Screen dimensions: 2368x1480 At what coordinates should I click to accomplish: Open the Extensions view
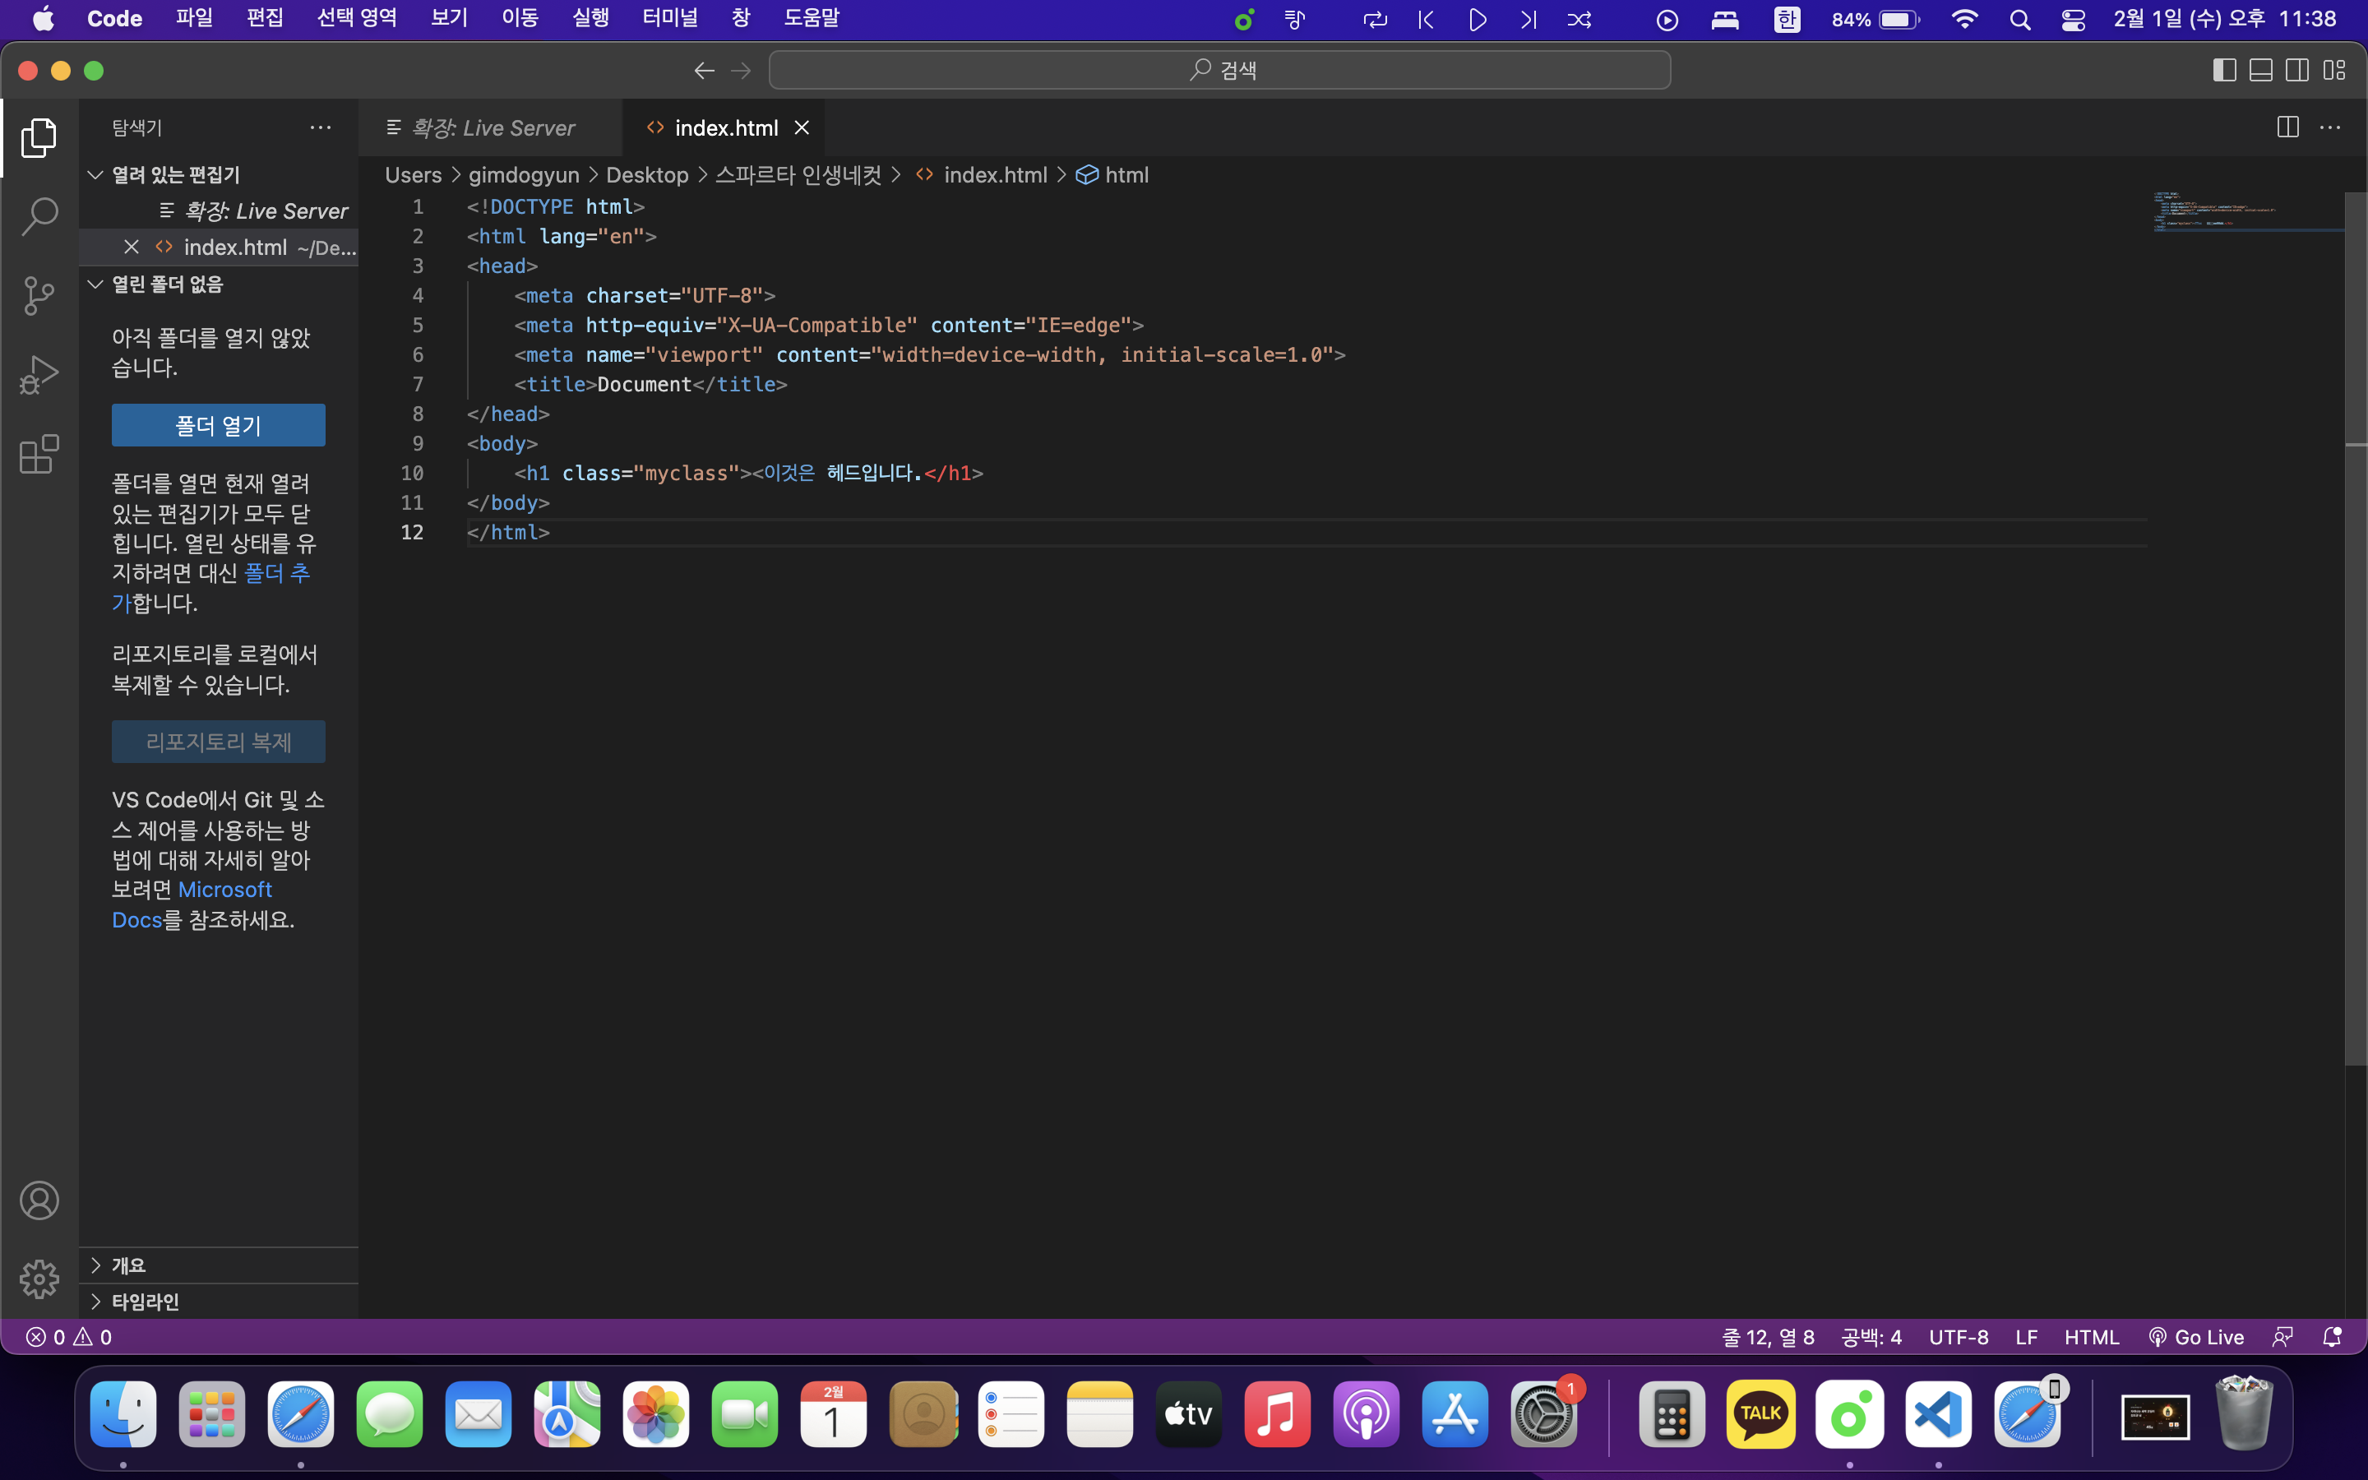click(x=39, y=454)
